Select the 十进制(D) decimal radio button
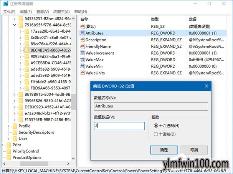233x174 pixels. [156, 134]
